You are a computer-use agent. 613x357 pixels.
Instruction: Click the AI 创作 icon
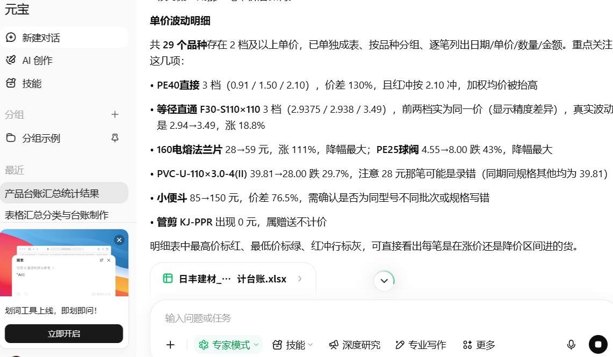point(11,60)
